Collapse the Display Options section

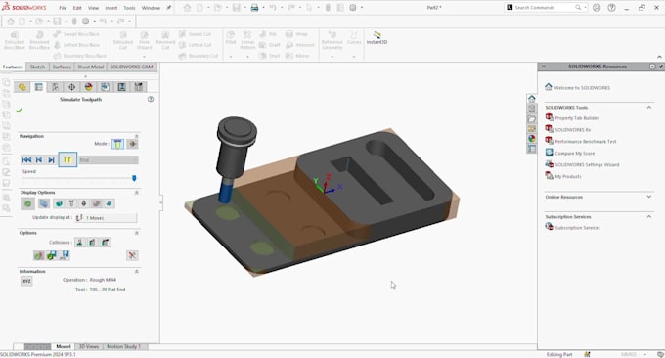tap(137, 193)
